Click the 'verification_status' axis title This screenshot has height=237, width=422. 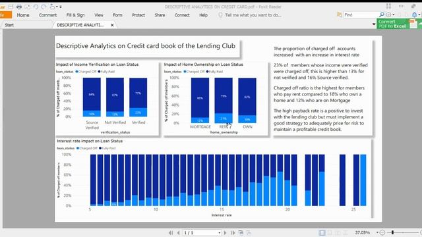(x=115, y=132)
